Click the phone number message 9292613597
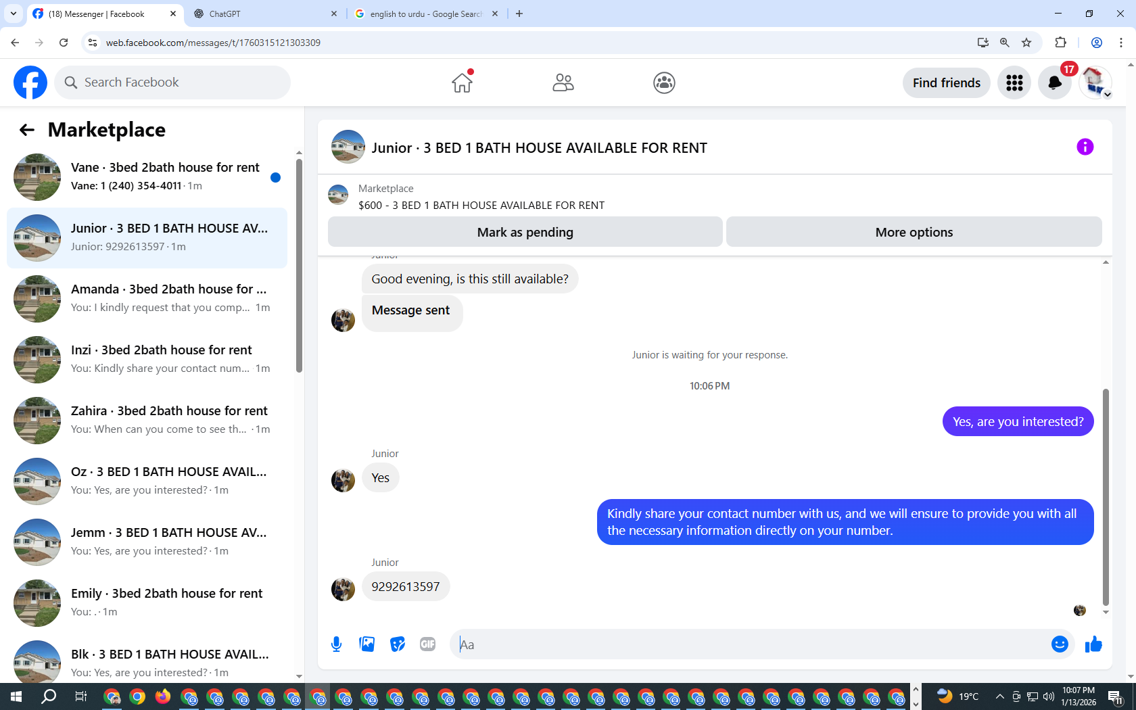 [x=406, y=586]
